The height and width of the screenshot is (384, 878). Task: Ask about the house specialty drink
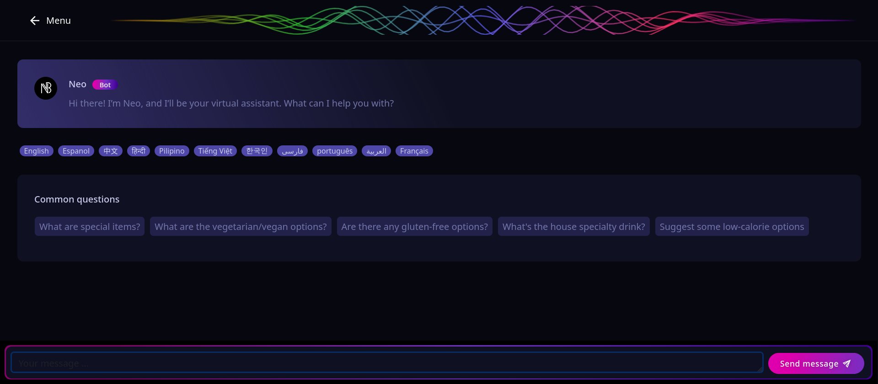(573, 227)
